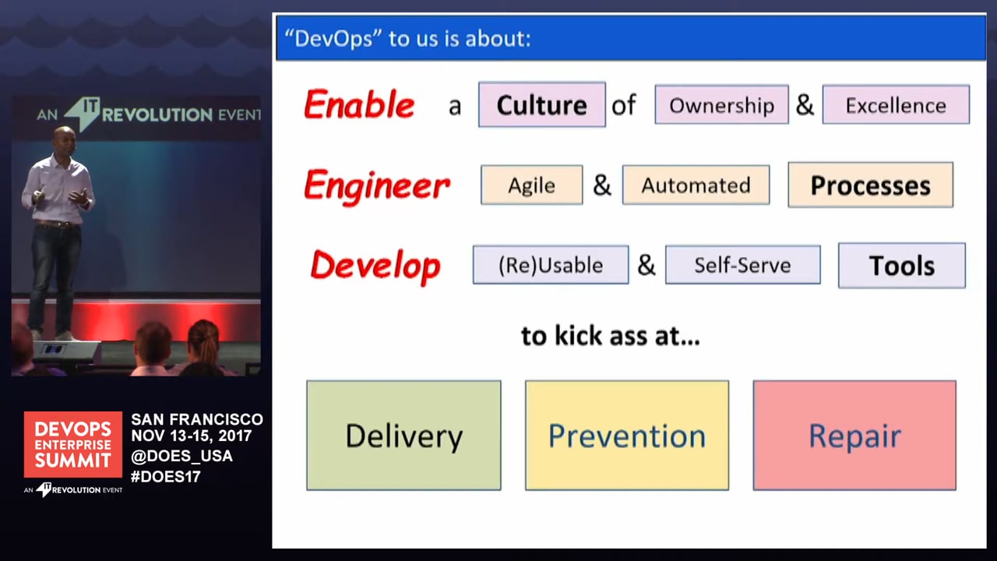The width and height of the screenshot is (997, 561).
Task: Select the '(Re)Usable' box
Action: 551,265
